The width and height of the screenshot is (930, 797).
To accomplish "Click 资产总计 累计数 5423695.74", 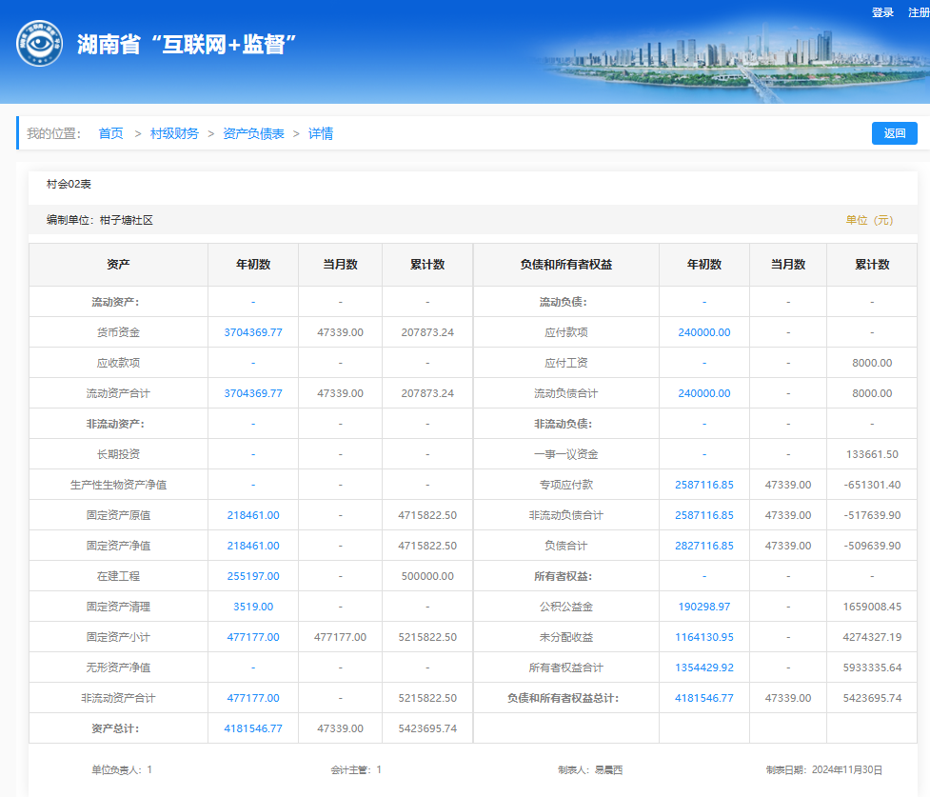I will [427, 728].
